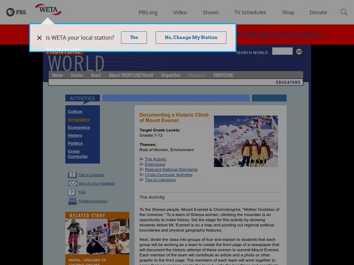Open the Shop link
This screenshot has height=265, width=354.
[288, 12]
